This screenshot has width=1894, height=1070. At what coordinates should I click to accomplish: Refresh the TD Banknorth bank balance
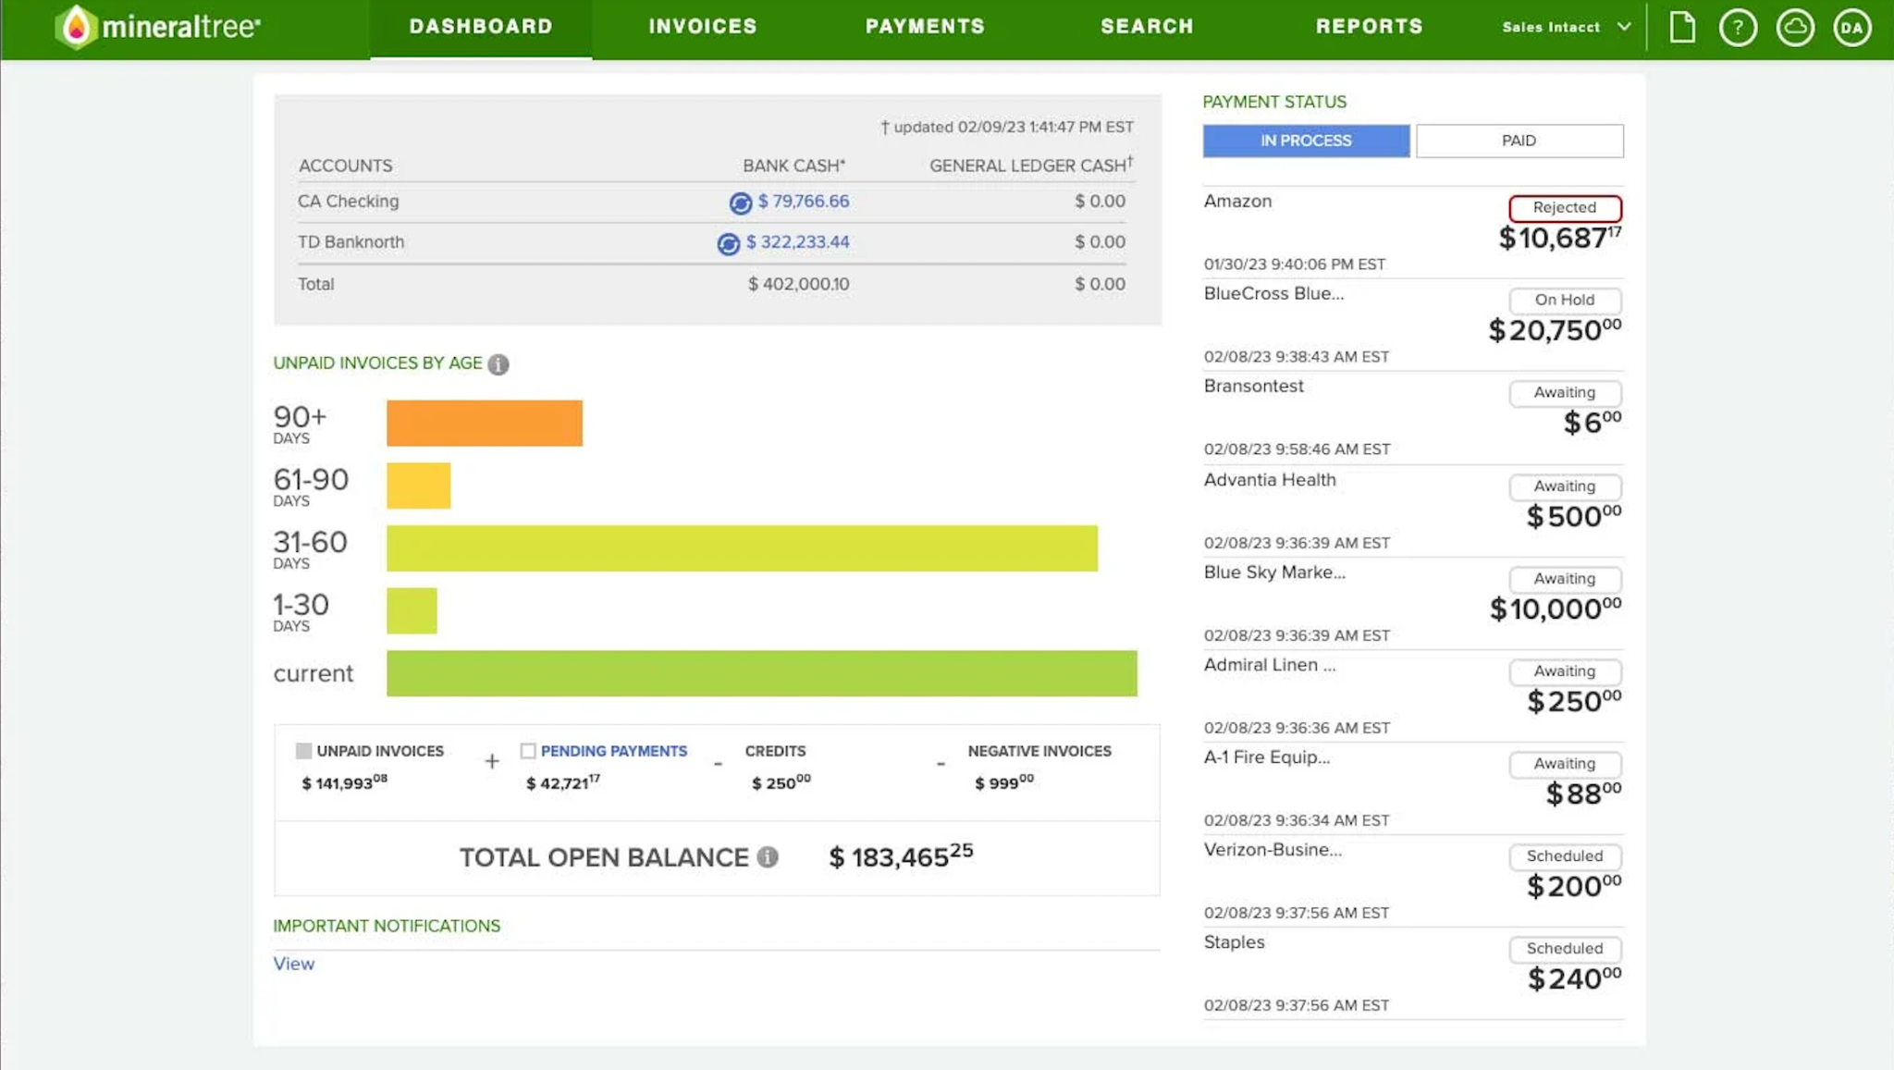[728, 243]
